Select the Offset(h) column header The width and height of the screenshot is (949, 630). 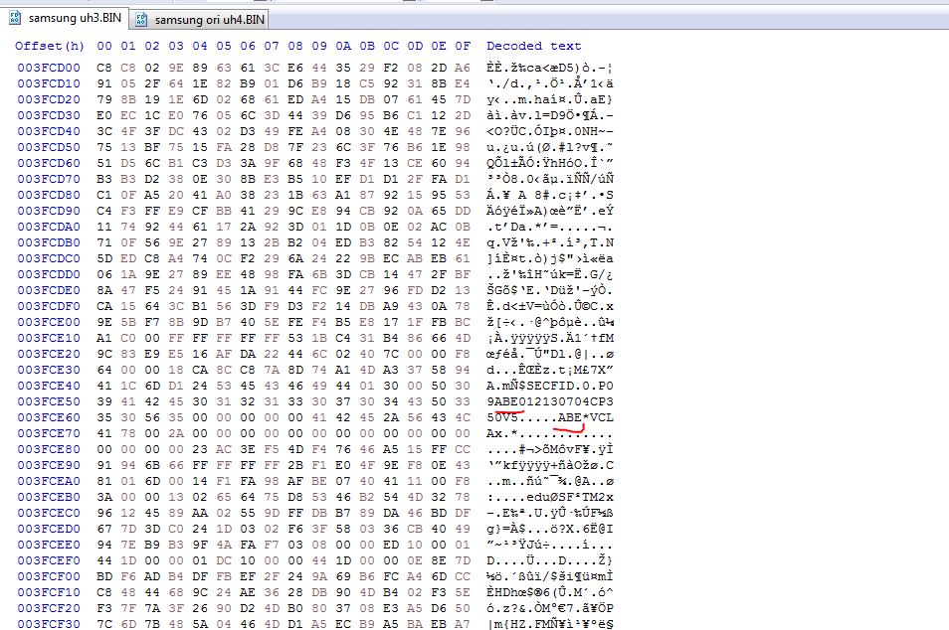coord(50,46)
